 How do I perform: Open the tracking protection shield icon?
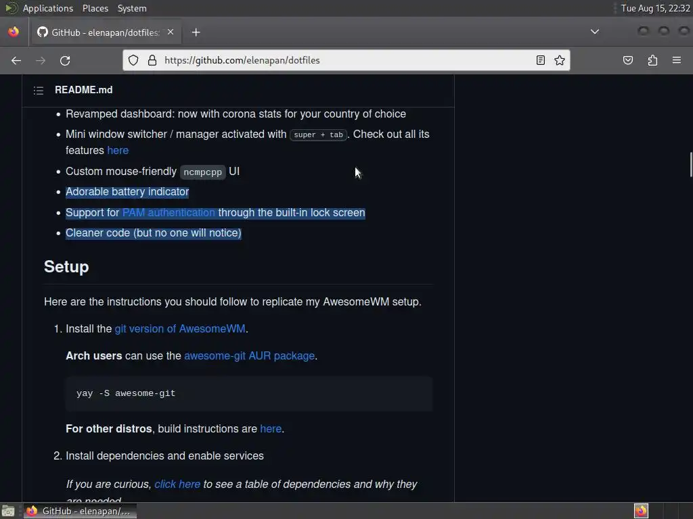[133, 60]
